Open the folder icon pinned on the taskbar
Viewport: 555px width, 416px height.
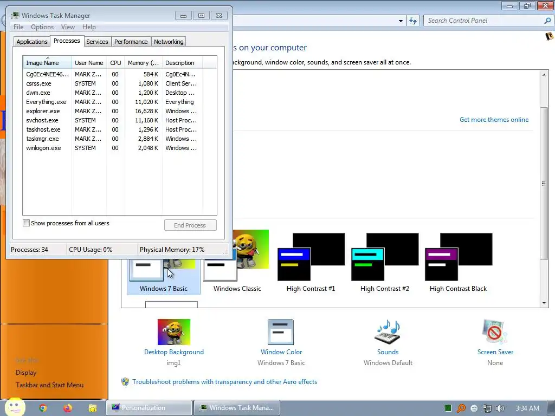point(93,408)
